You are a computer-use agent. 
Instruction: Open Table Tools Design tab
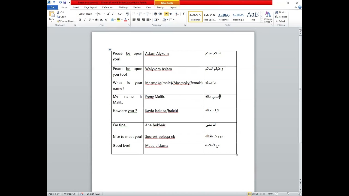161,7
